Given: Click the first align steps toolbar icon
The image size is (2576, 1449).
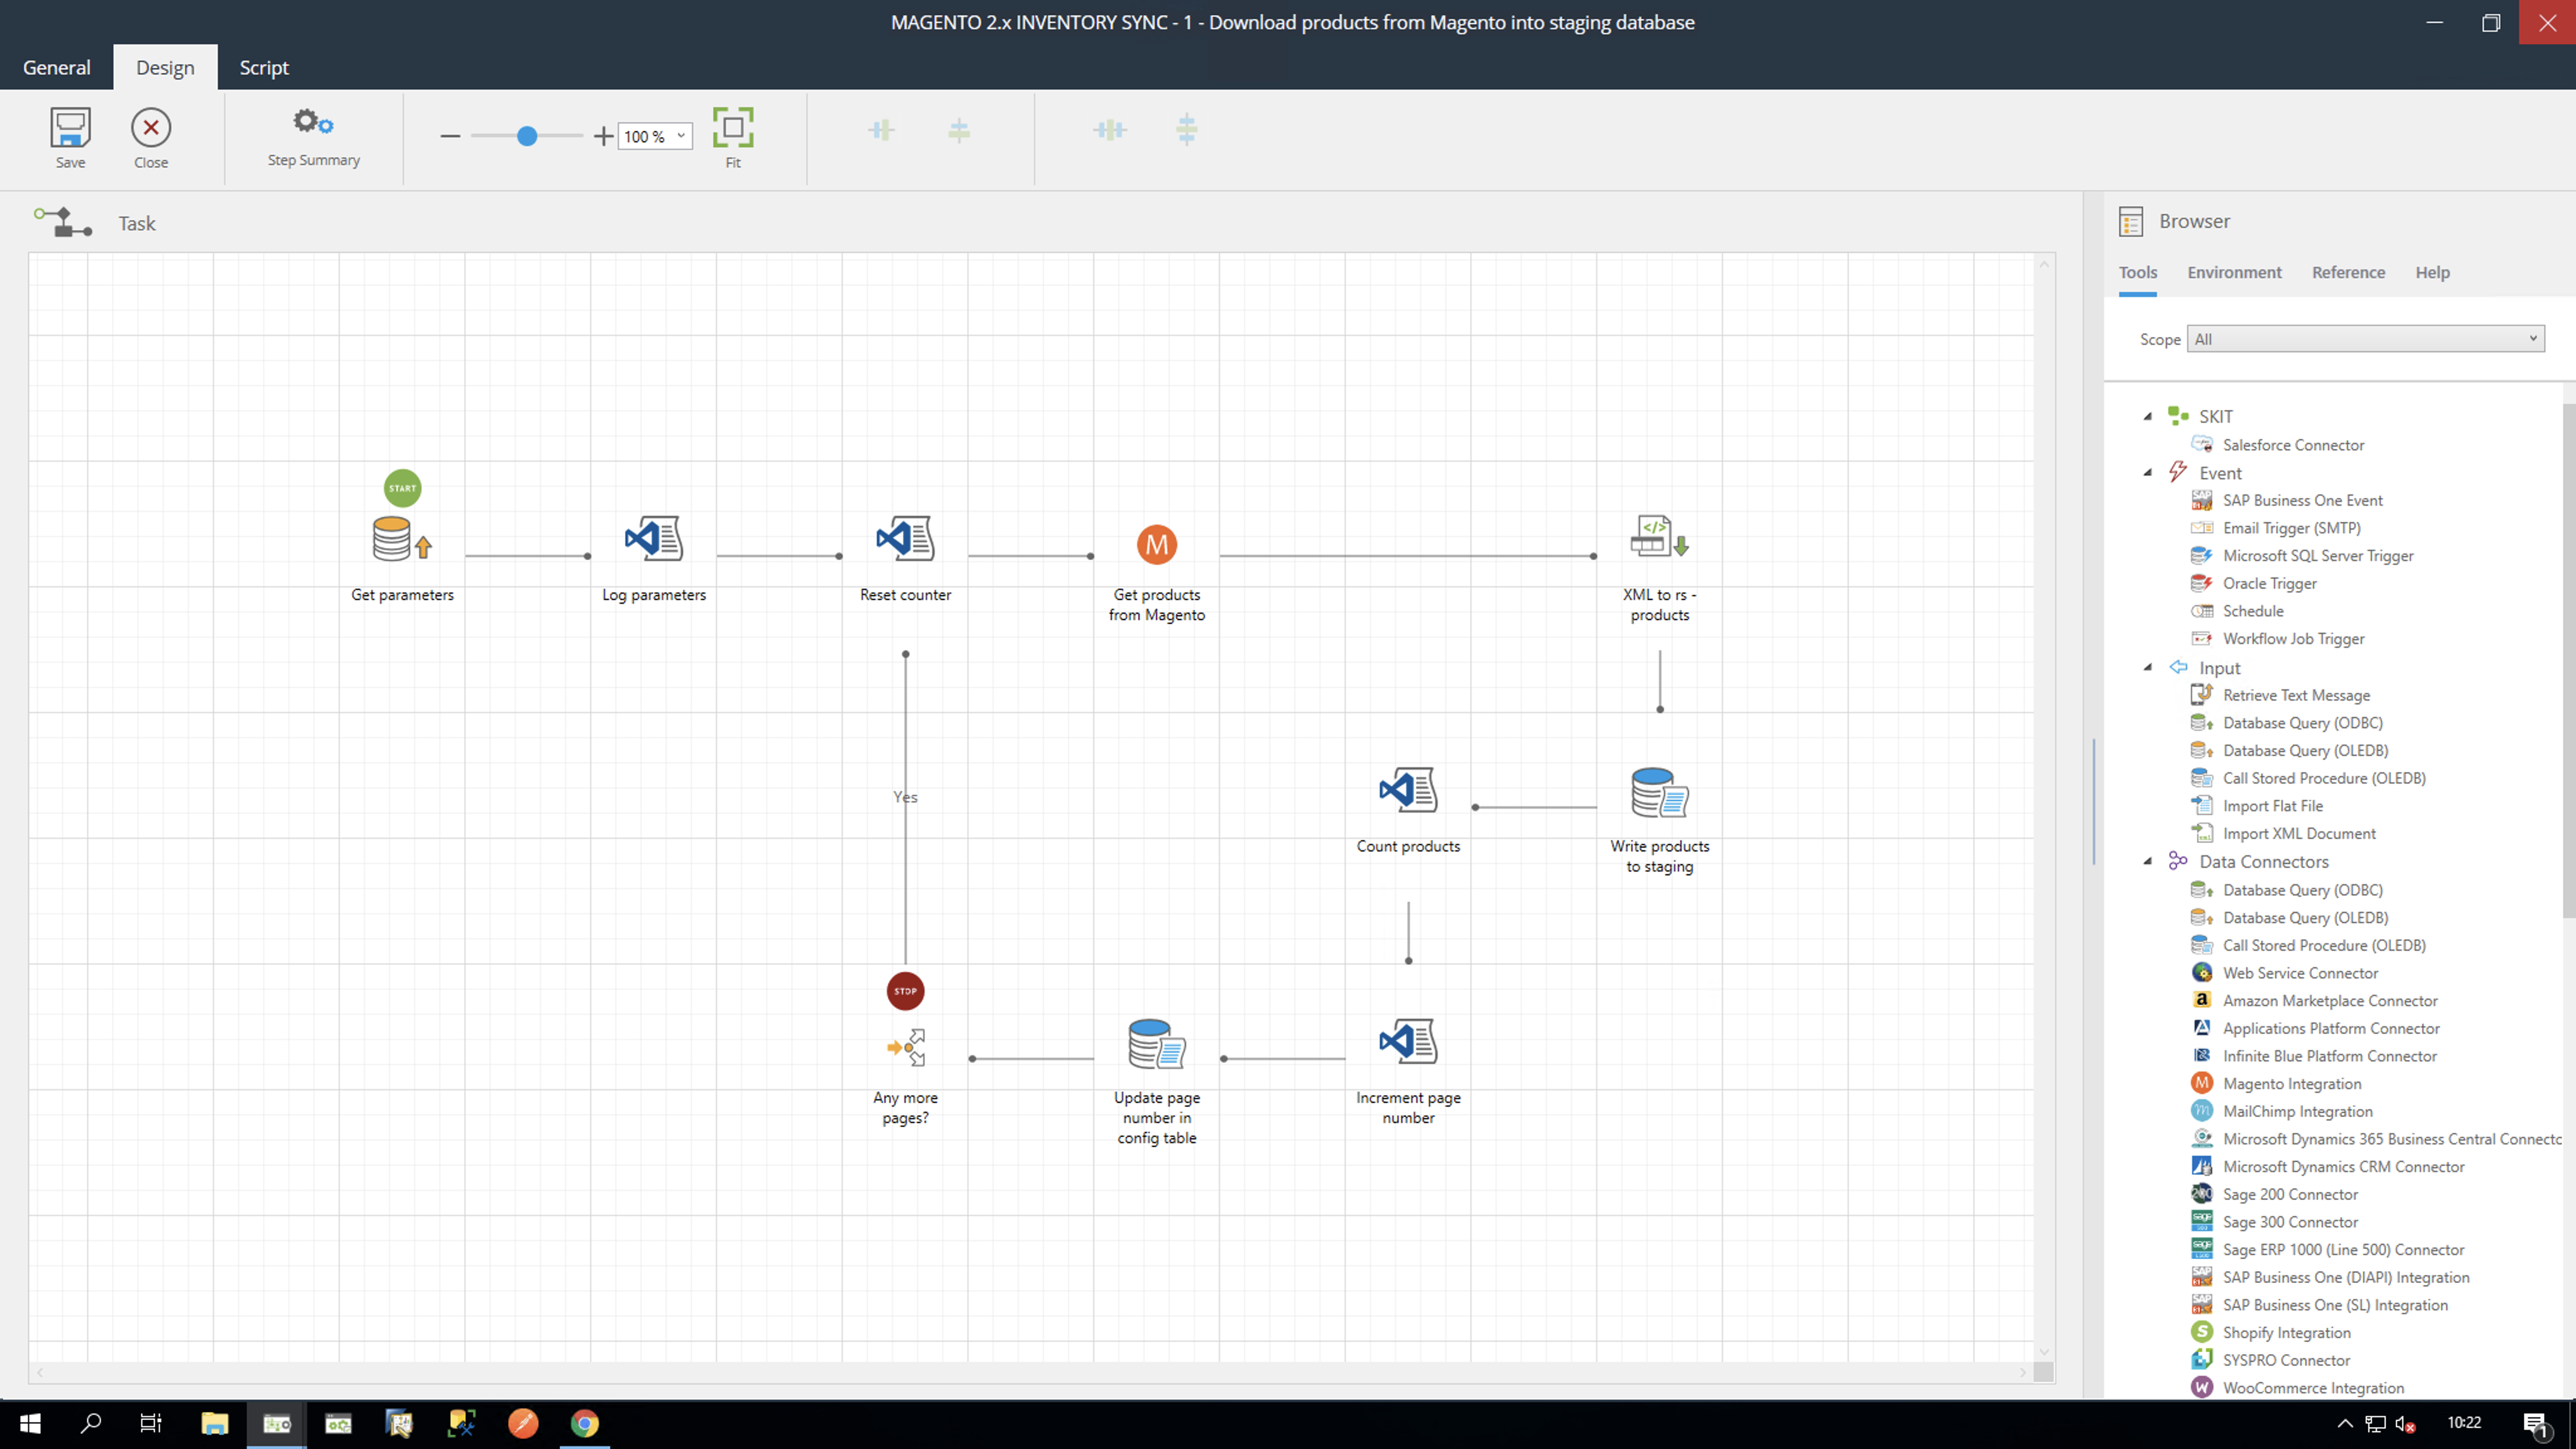Looking at the screenshot, I should pos(881,130).
